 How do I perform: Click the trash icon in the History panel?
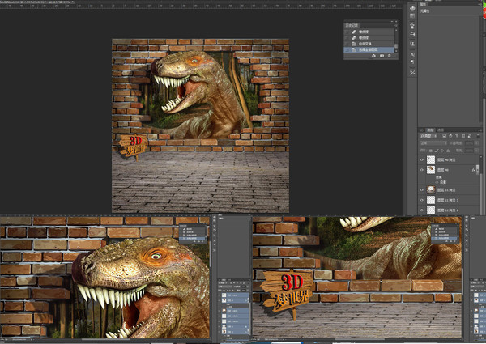point(390,56)
